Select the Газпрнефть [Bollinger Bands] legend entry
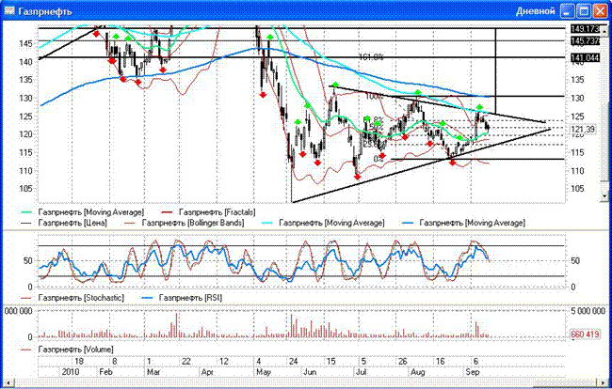612x389 pixels. (x=184, y=223)
